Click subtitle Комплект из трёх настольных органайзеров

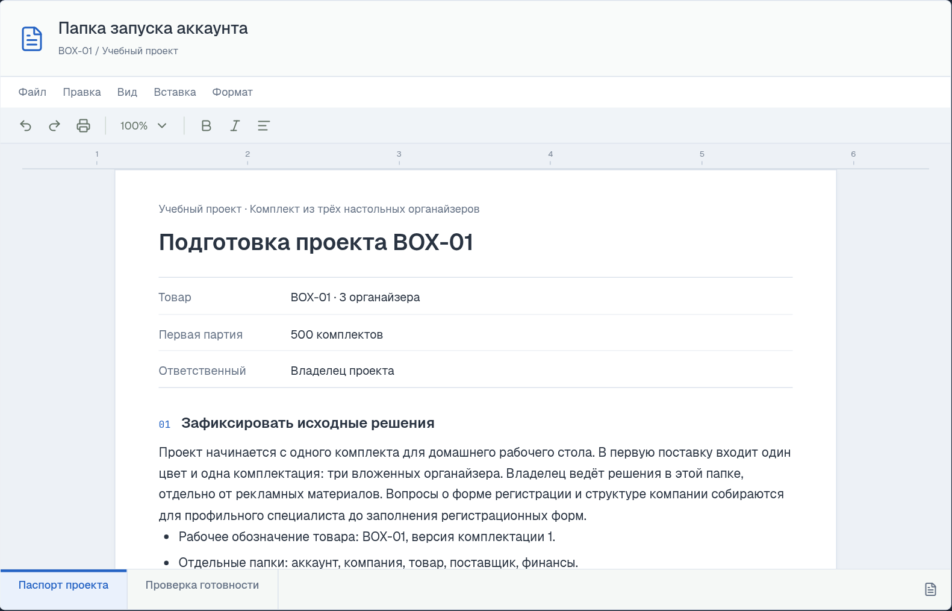pyautogui.click(x=364, y=209)
